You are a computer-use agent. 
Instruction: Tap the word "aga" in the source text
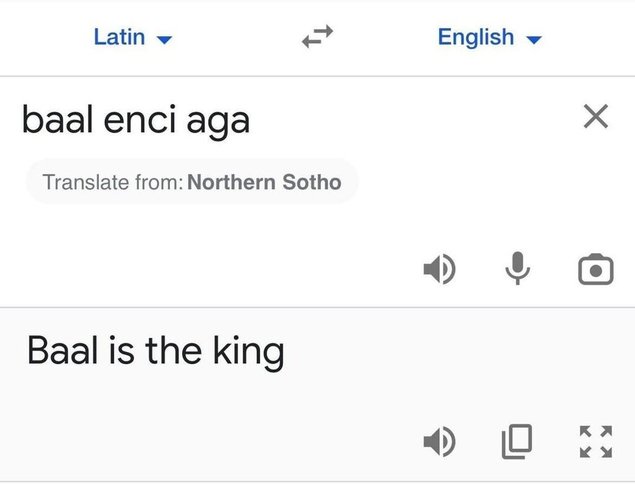[218, 123]
